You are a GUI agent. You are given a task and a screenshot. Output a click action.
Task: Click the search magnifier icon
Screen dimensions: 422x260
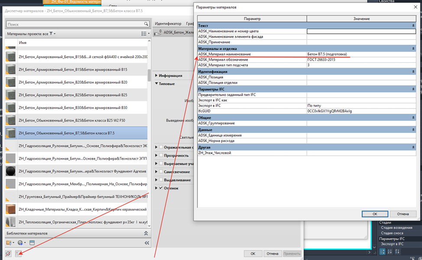click(x=146, y=24)
